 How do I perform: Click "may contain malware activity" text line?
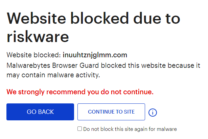[x=53, y=75]
